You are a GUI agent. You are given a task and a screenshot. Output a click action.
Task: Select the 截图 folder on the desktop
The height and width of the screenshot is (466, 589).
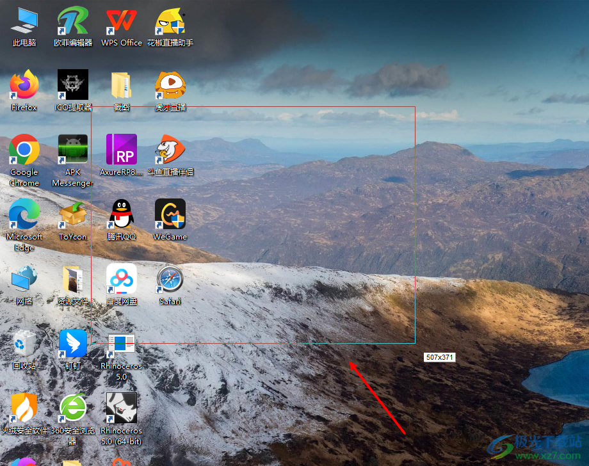pos(122,85)
